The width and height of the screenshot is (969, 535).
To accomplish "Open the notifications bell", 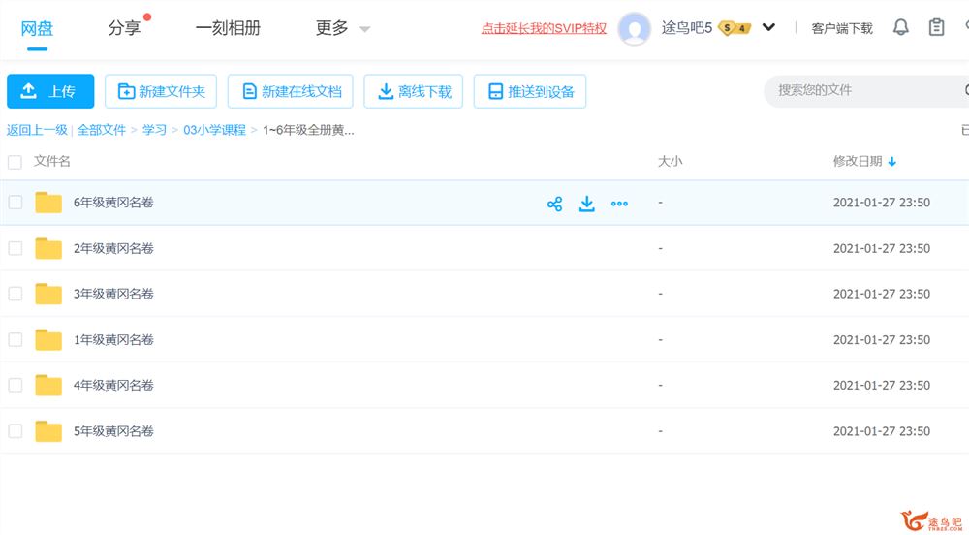I will pos(901,27).
